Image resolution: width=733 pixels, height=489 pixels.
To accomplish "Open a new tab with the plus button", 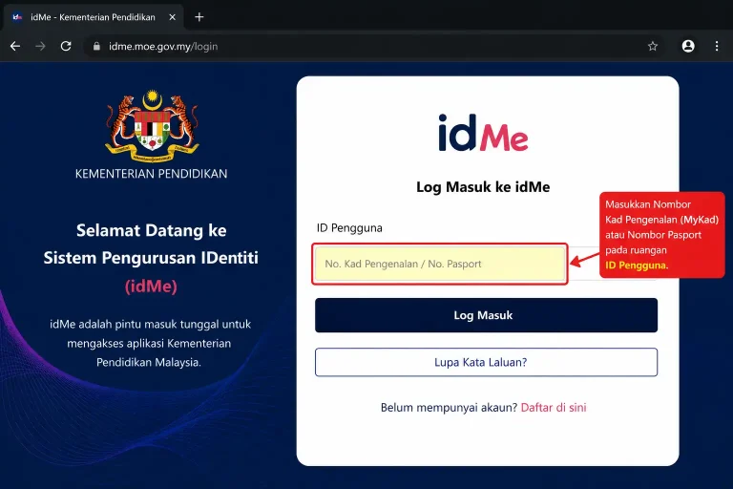I will click(199, 17).
